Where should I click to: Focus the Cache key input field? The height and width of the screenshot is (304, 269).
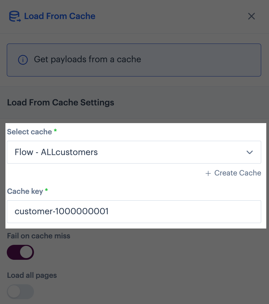click(134, 212)
